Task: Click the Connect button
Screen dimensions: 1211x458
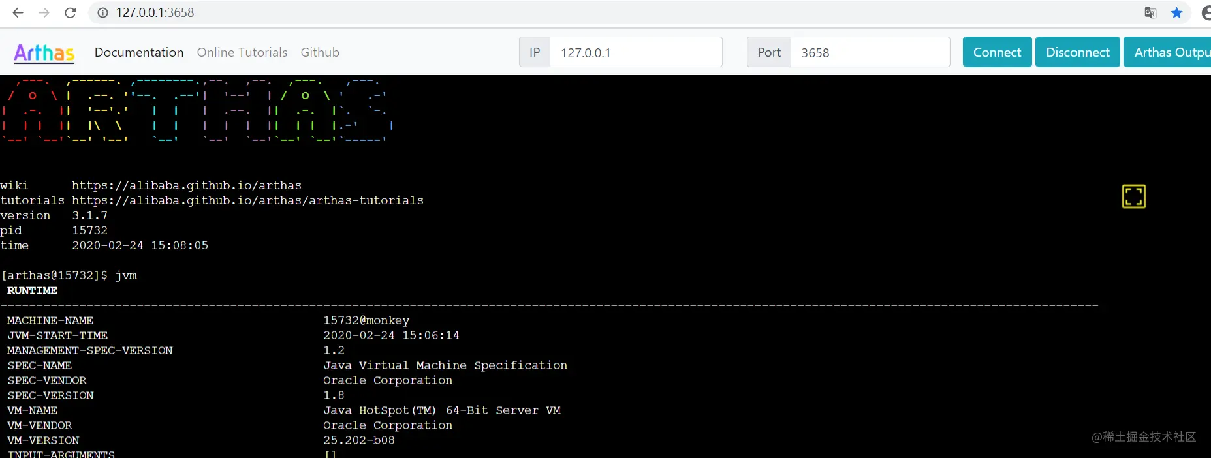Action: tap(997, 52)
